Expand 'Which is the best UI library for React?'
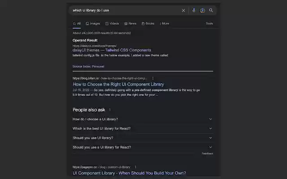 click(143, 128)
